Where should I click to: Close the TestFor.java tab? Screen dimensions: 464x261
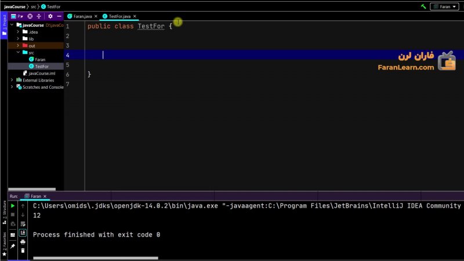(135, 16)
